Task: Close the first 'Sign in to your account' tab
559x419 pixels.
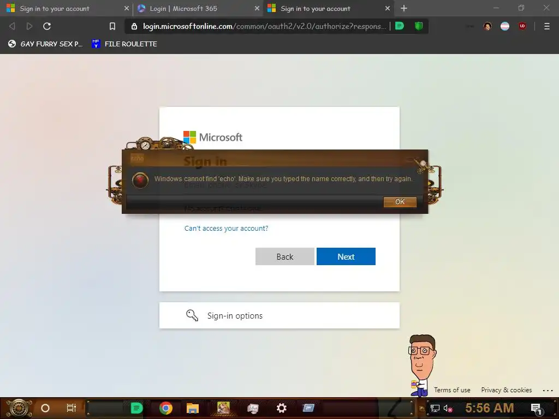Action: click(127, 8)
